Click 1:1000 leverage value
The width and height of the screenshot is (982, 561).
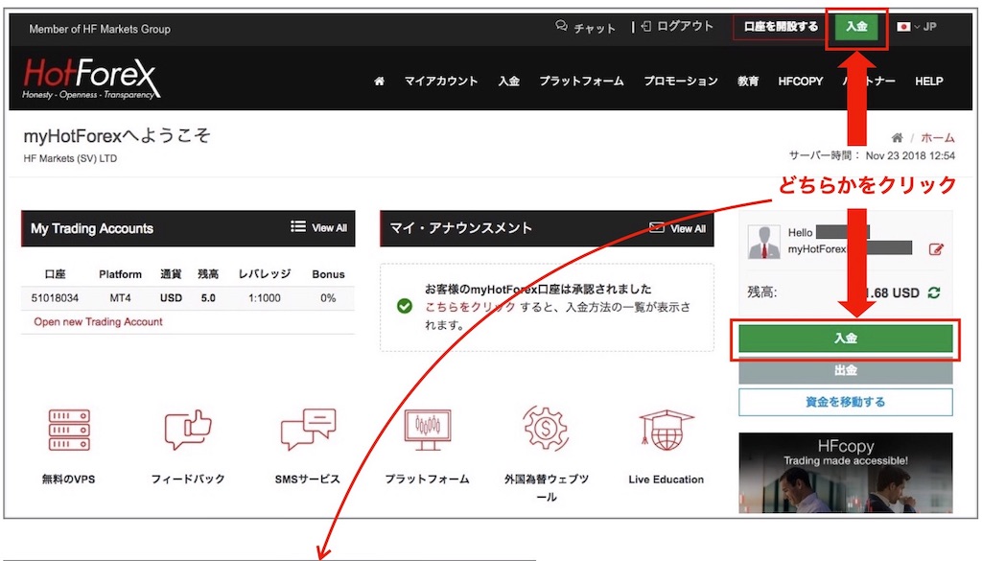265,298
